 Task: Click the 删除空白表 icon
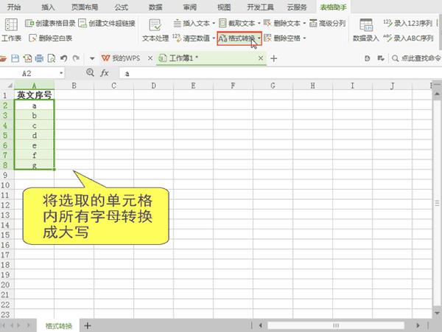coord(32,38)
